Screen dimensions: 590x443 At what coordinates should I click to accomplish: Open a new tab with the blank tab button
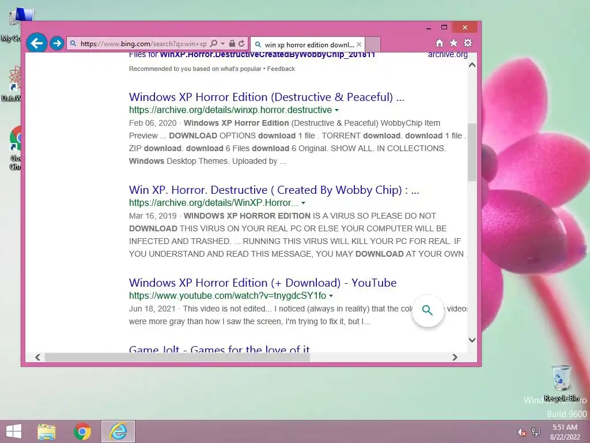[x=373, y=44]
